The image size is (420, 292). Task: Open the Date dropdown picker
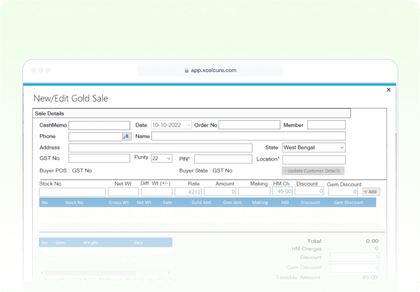188,125
